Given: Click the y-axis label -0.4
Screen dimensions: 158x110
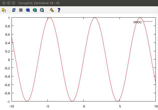Looking at the screenshot, I should pyautogui.click(x=7, y=77).
